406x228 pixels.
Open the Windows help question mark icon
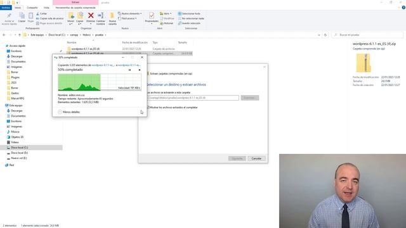click(403, 8)
